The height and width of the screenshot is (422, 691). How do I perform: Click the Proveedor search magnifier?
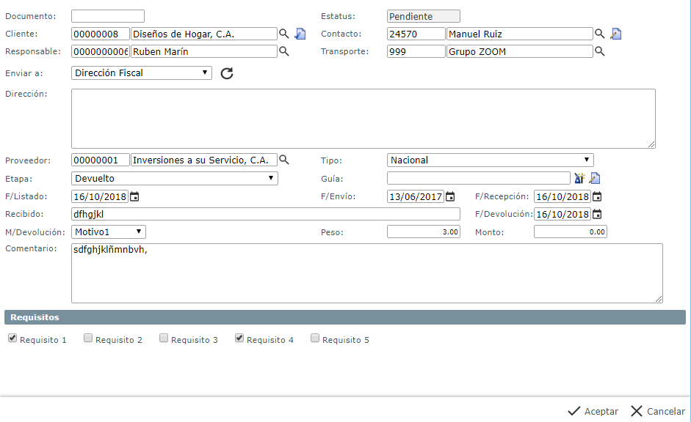coord(284,160)
